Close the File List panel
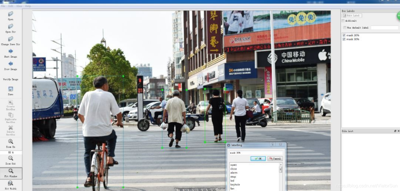The width and height of the screenshot is (400, 191). [x=398, y=131]
